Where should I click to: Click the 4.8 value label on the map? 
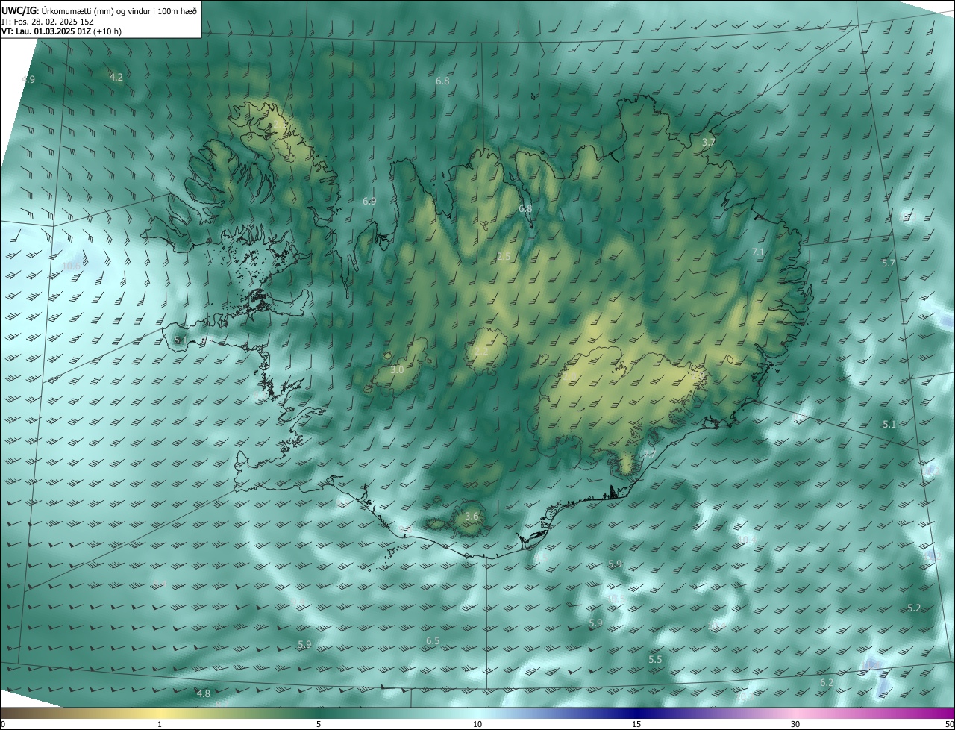click(203, 693)
